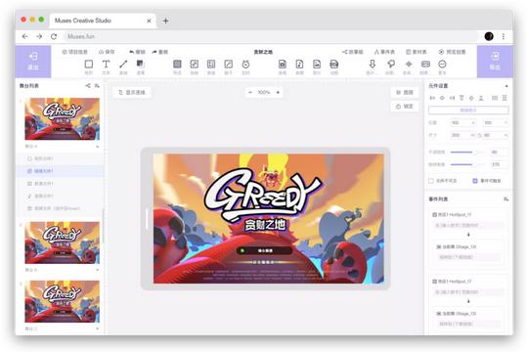Collapse the first stage's element list
The width and height of the screenshot is (528, 352).
pos(98,147)
